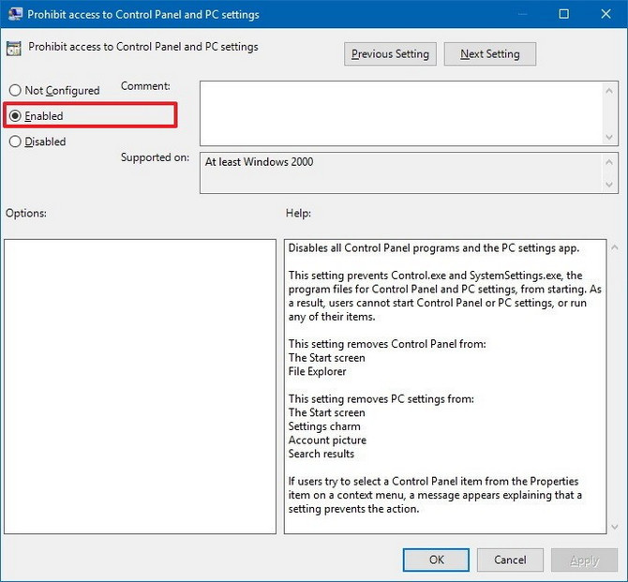The height and width of the screenshot is (582, 628).
Task: Jump to Next Setting
Action: [x=489, y=54]
